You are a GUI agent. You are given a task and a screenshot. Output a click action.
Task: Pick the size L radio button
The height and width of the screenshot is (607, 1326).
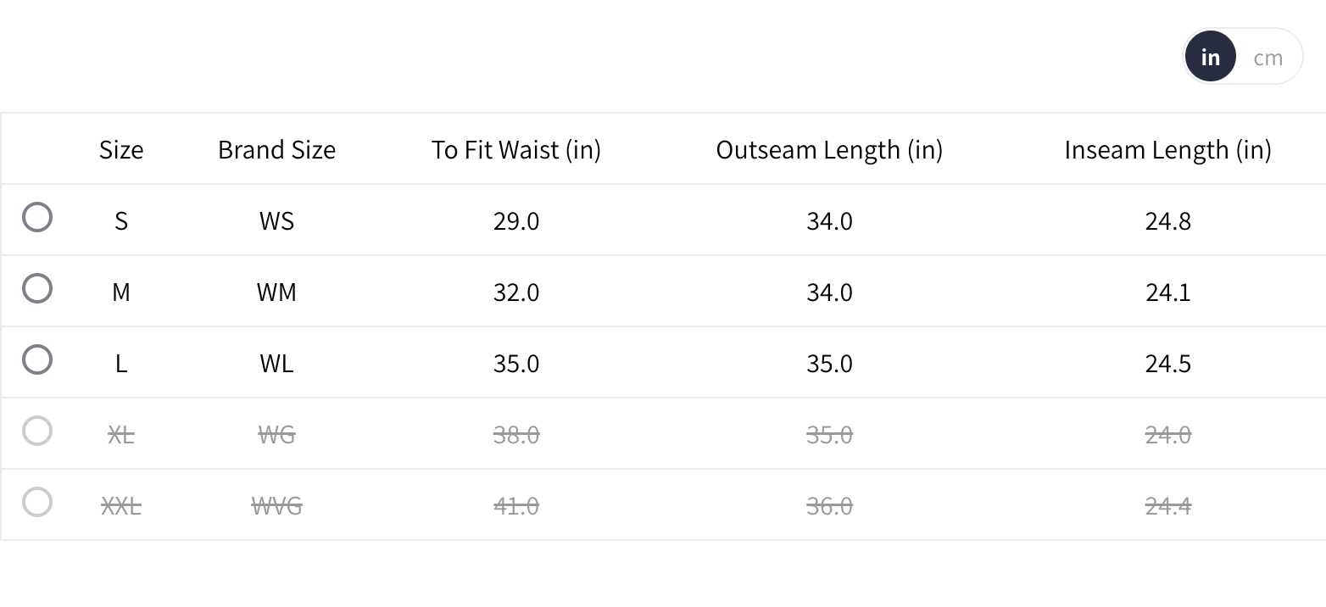(37, 360)
